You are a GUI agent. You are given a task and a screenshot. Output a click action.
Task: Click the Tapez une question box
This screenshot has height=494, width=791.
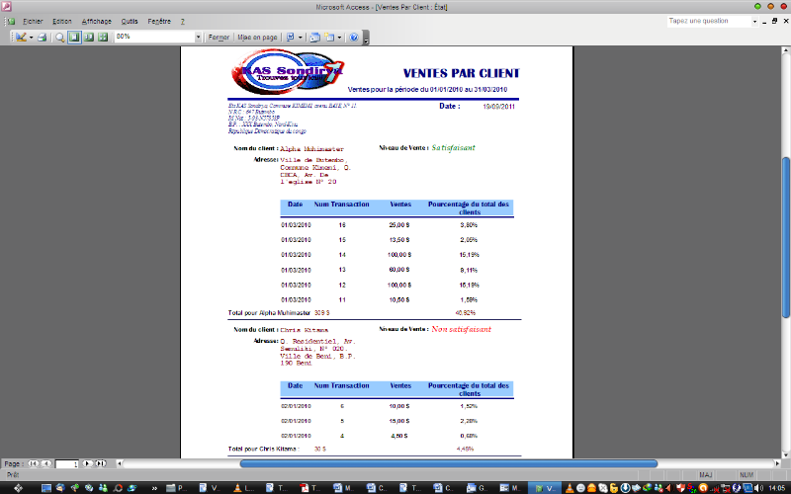click(709, 21)
